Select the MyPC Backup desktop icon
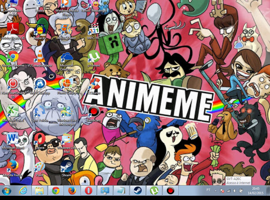The height and width of the screenshot is (200, 270). click(40, 86)
